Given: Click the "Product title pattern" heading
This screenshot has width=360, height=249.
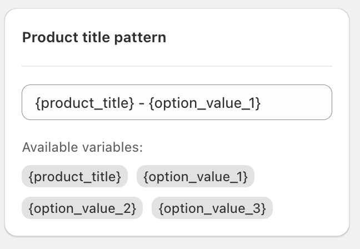Looking at the screenshot, I should [94, 38].
